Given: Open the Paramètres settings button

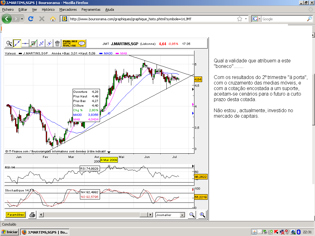Looking at the screenshot, I should click(16, 215).
